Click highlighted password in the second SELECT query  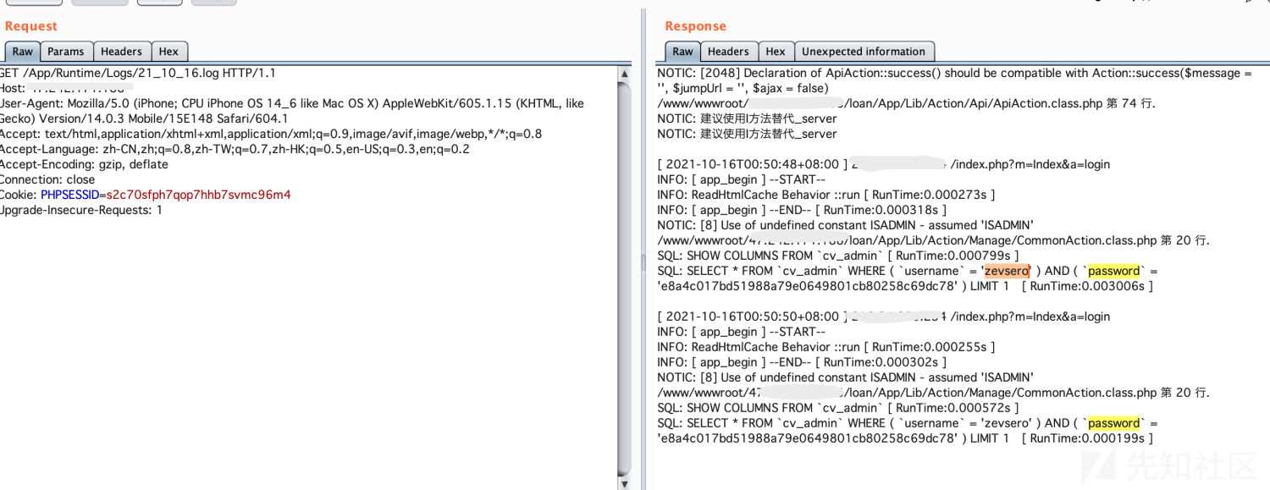pos(1113,423)
